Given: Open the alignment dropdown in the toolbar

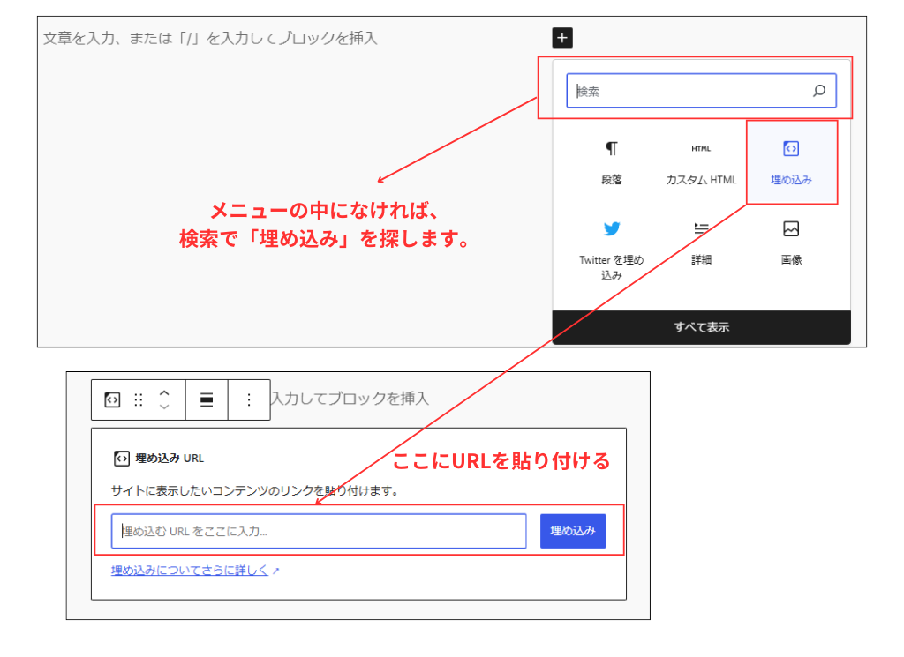Looking at the screenshot, I should coord(206,399).
